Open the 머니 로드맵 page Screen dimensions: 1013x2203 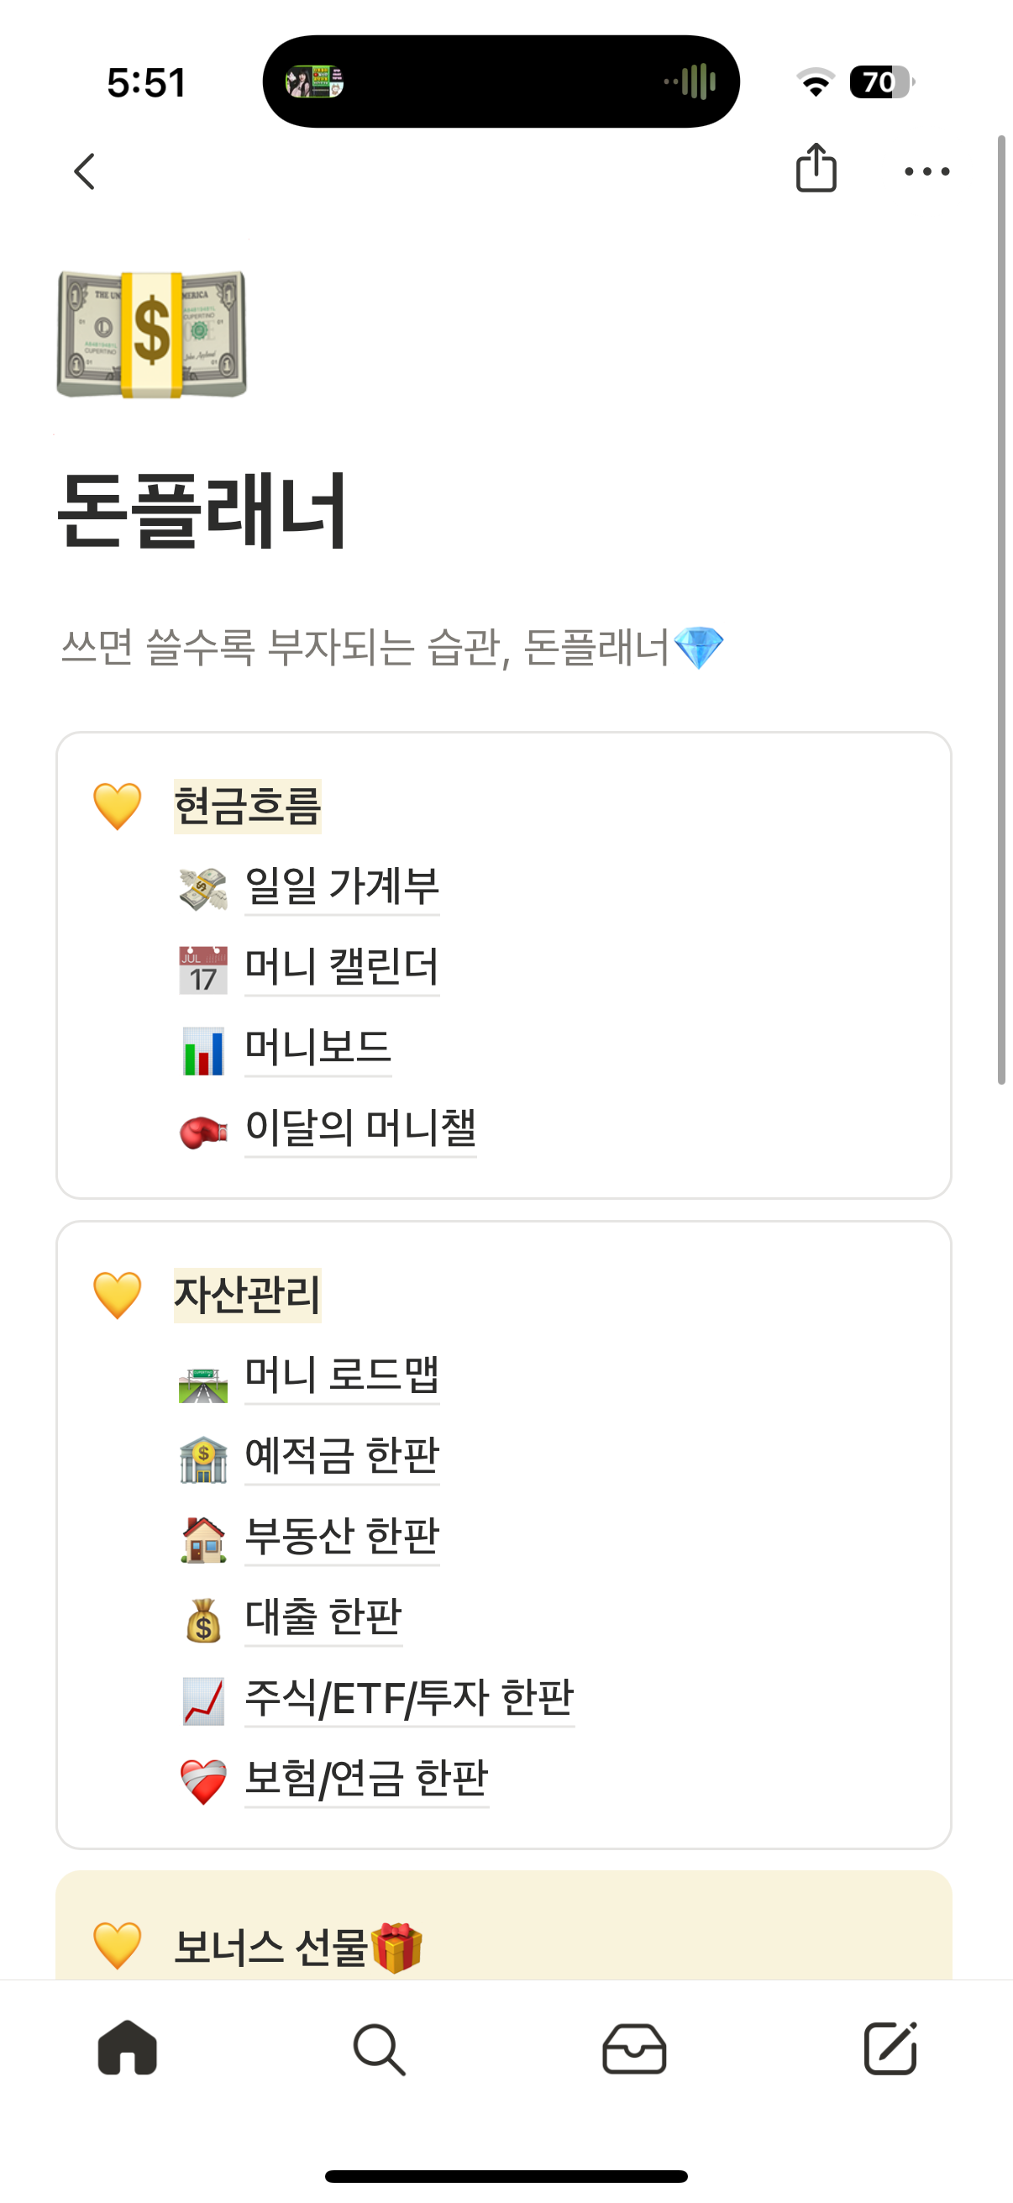341,1375
